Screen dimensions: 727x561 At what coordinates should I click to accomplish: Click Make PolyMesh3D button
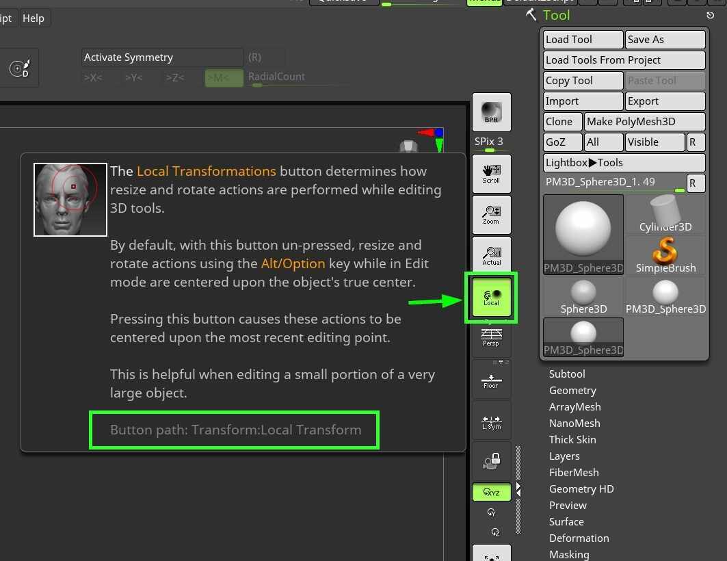[644, 122]
